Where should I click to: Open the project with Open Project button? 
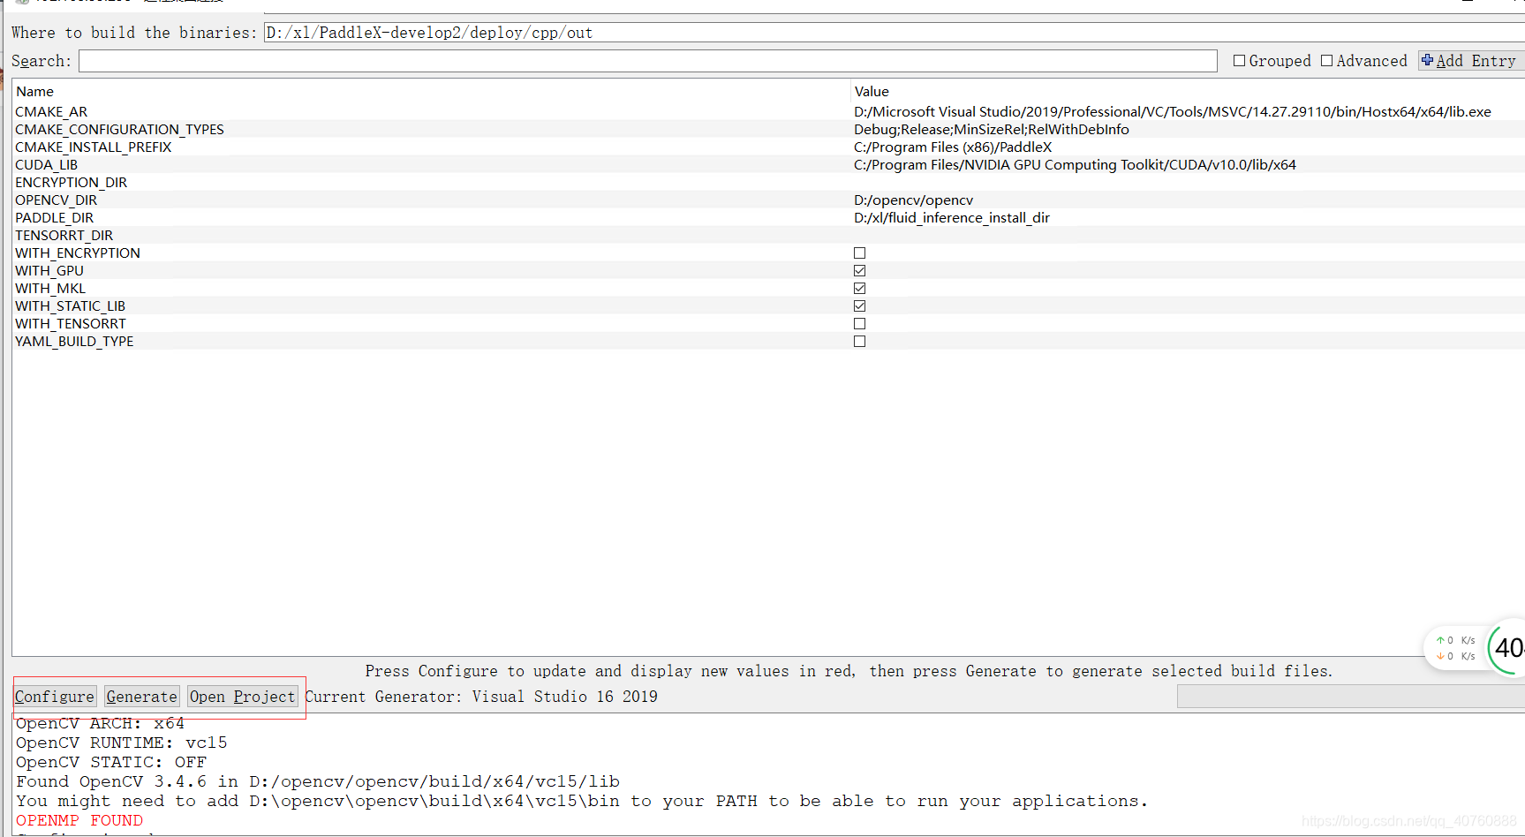click(242, 697)
